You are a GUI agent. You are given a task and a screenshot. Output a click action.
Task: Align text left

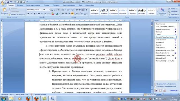click(63, 13)
